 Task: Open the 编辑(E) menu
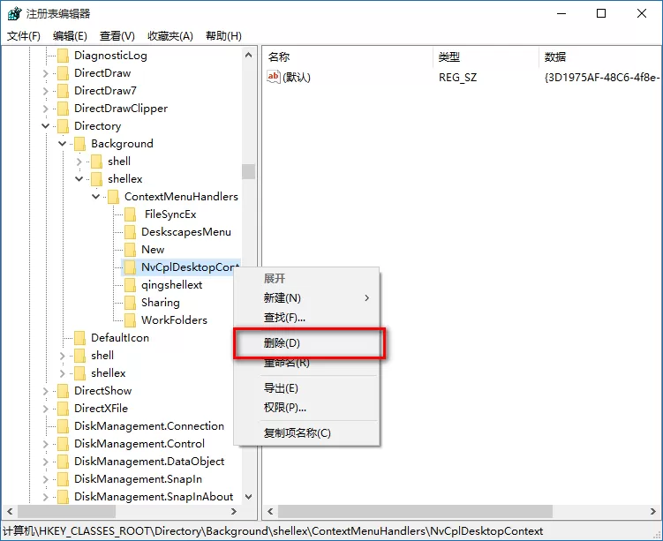pyautogui.click(x=70, y=36)
